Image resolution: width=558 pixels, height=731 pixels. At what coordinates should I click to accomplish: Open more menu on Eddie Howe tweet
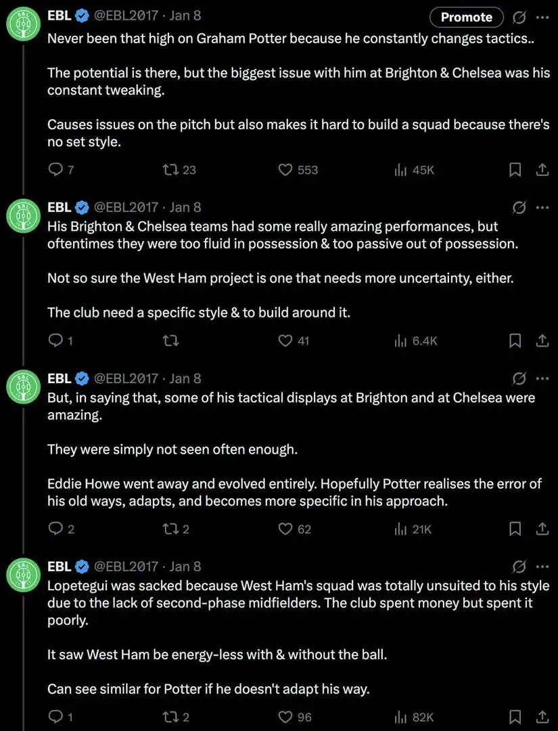pyautogui.click(x=542, y=378)
